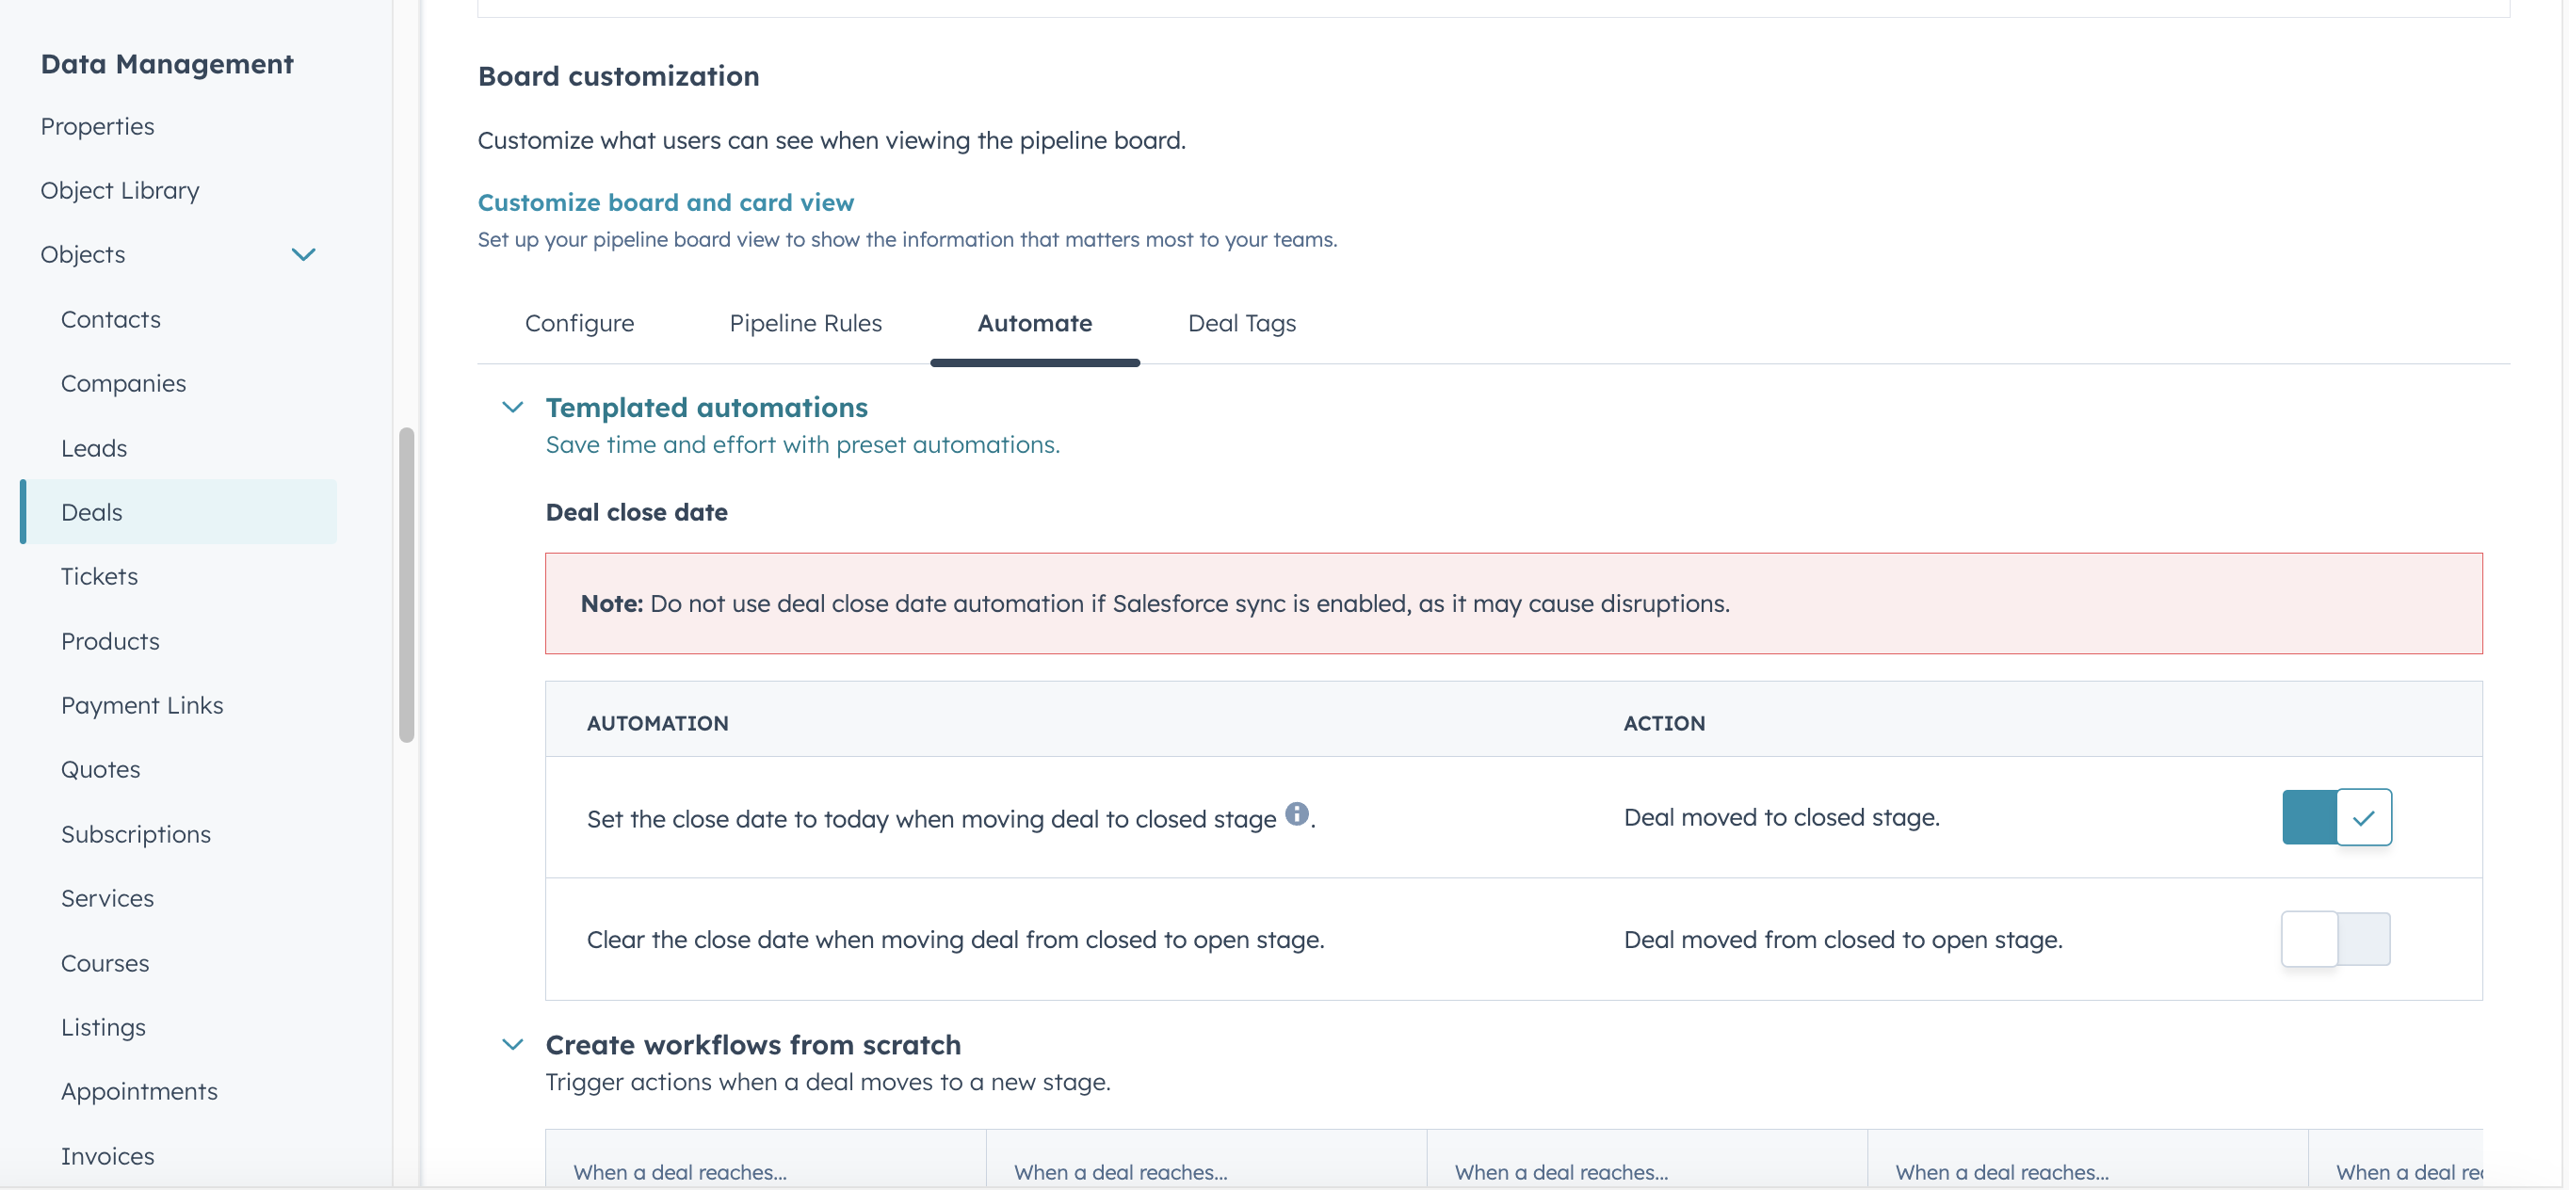Click the sidebar vertical scrollbar

pos(406,585)
